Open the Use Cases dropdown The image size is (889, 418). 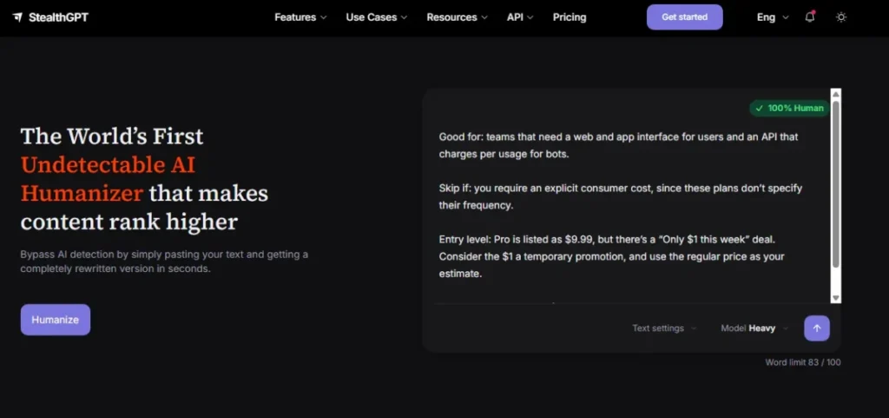pyautogui.click(x=377, y=17)
